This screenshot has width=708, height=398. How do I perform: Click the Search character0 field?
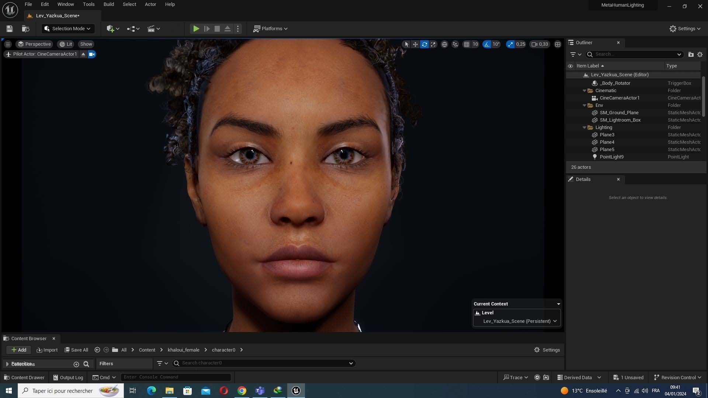(264, 363)
